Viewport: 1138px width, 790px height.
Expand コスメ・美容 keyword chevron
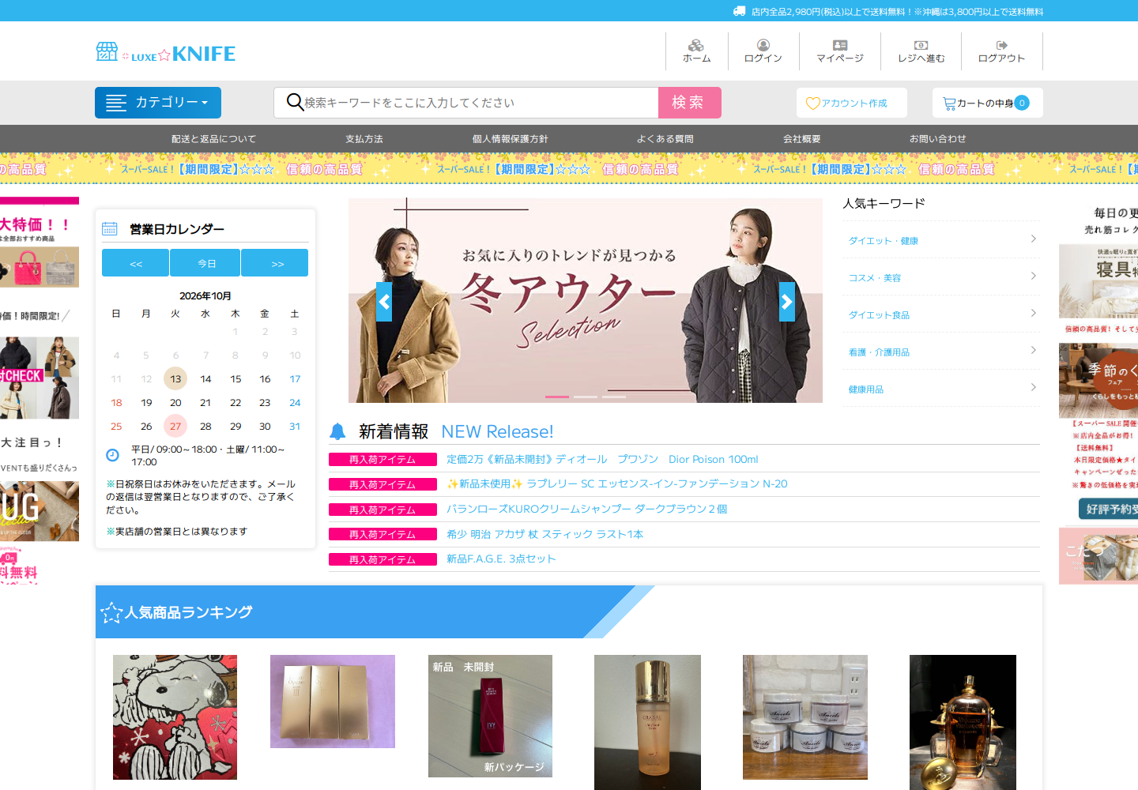pos(1034,276)
